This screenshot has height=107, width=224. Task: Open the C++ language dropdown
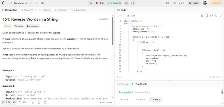coord(121,16)
